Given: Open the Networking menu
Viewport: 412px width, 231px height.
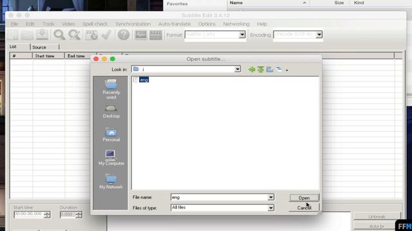Looking at the screenshot, I should click(x=236, y=24).
